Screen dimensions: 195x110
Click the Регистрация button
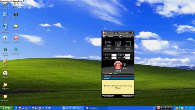tap(108, 96)
